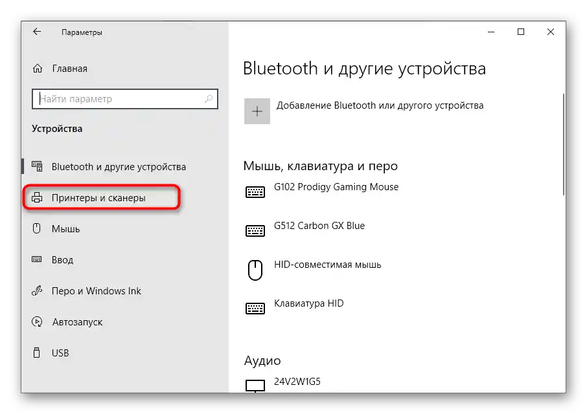
Task: Focus the Найти параметр search field
Action: click(x=125, y=98)
